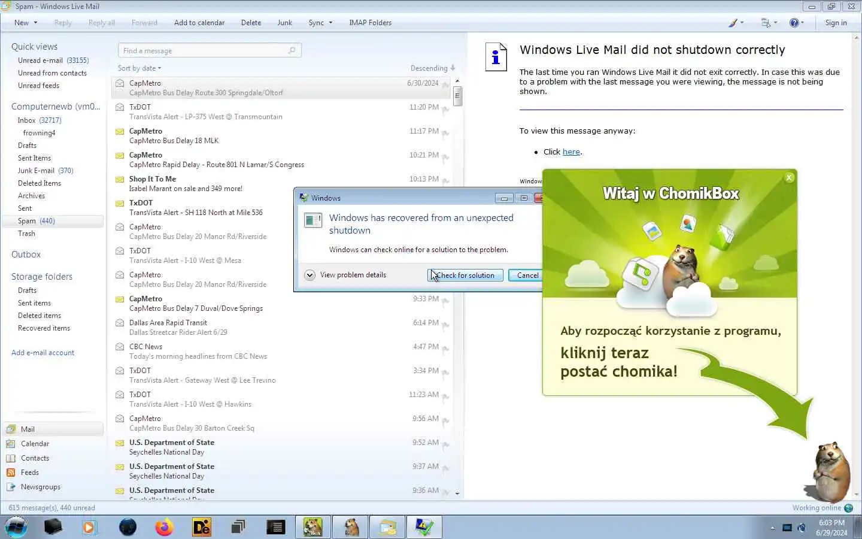Flag the Dallas Area Rapid Transit message
Viewport: 862px width, 539px height.
[445, 325]
